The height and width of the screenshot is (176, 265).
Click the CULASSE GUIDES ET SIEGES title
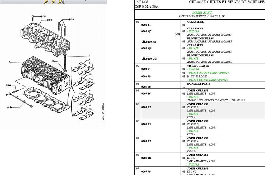tap(227, 2)
